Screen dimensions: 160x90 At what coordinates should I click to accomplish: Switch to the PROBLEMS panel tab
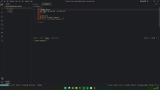pyautogui.click(x=35, y=38)
